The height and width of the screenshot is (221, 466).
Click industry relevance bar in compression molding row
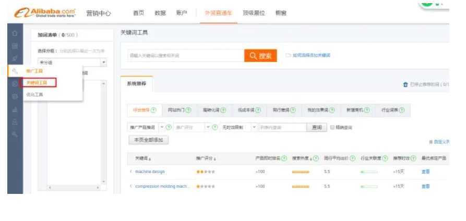pos(369,187)
